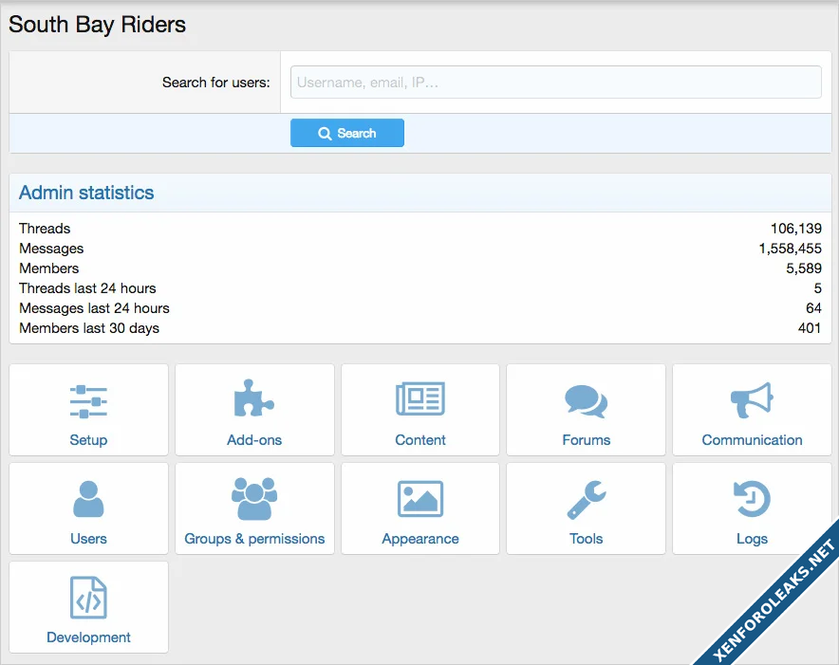Click the Setup text label
The image size is (839, 665).
click(88, 440)
